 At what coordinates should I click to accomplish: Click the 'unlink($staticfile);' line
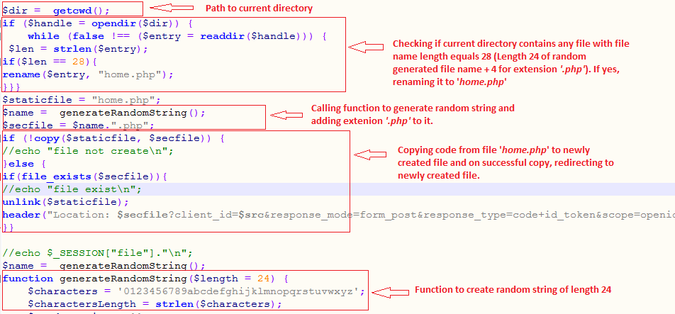click(56, 202)
